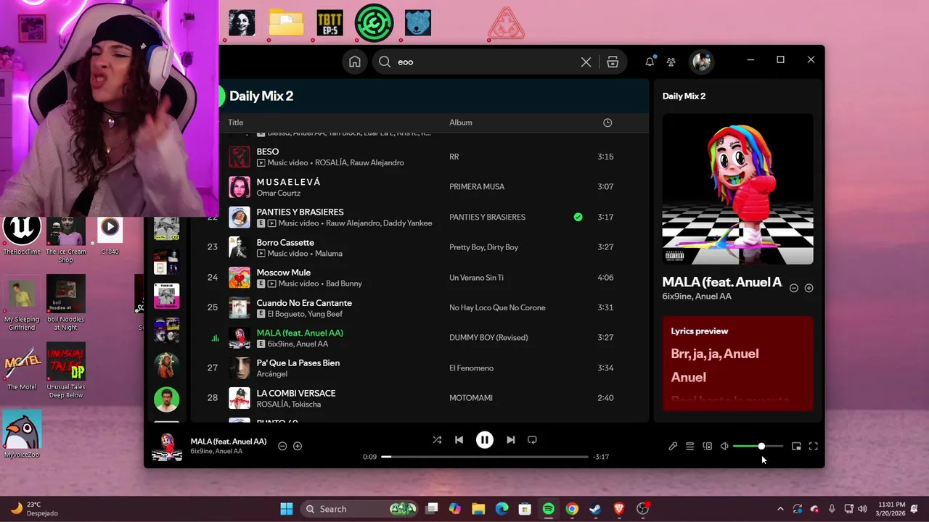Screen dimensions: 929x522
Task: Open sidebar playlist with green circle avatar
Action: click(166, 399)
